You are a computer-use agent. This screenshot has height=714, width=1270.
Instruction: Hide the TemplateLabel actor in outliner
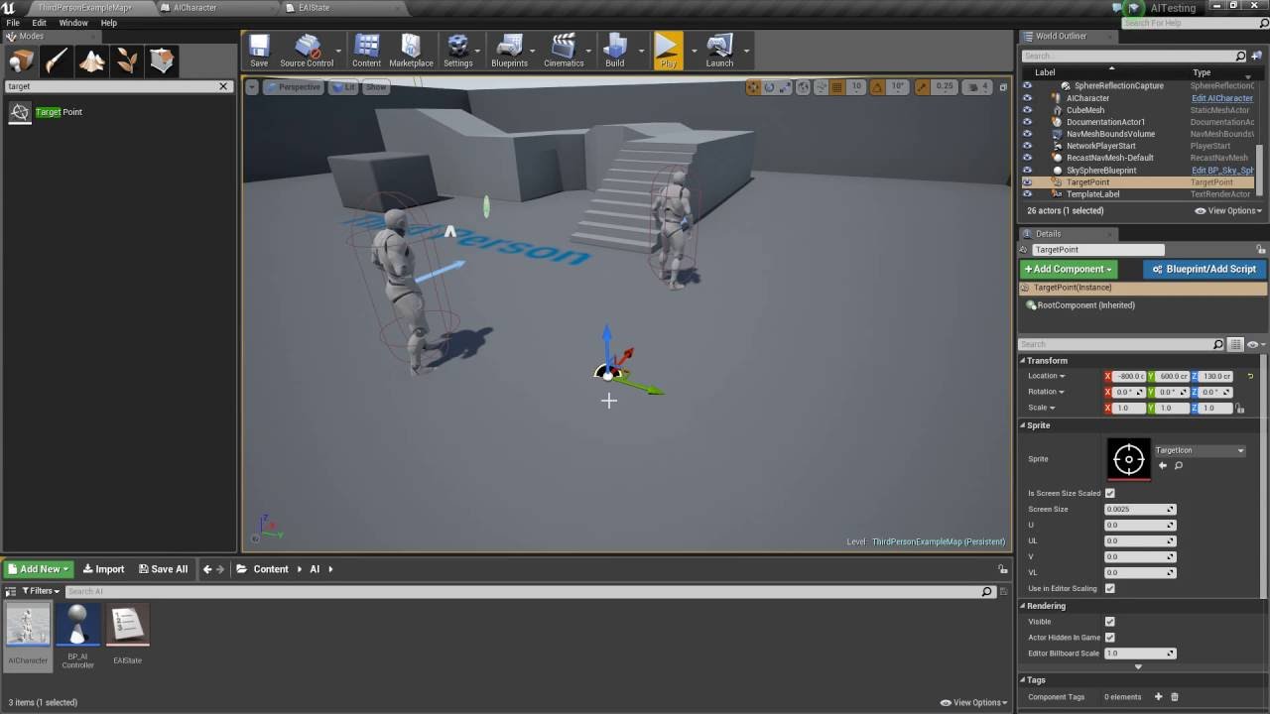1027,194
